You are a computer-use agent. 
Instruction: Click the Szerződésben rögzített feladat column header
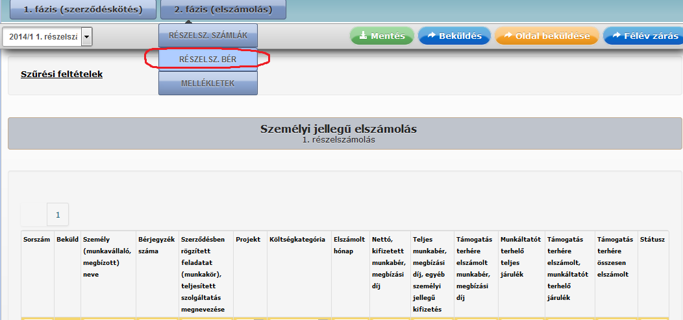pyautogui.click(x=205, y=275)
